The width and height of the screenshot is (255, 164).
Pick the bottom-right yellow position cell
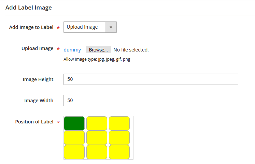pyautogui.click(x=119, y=152)
